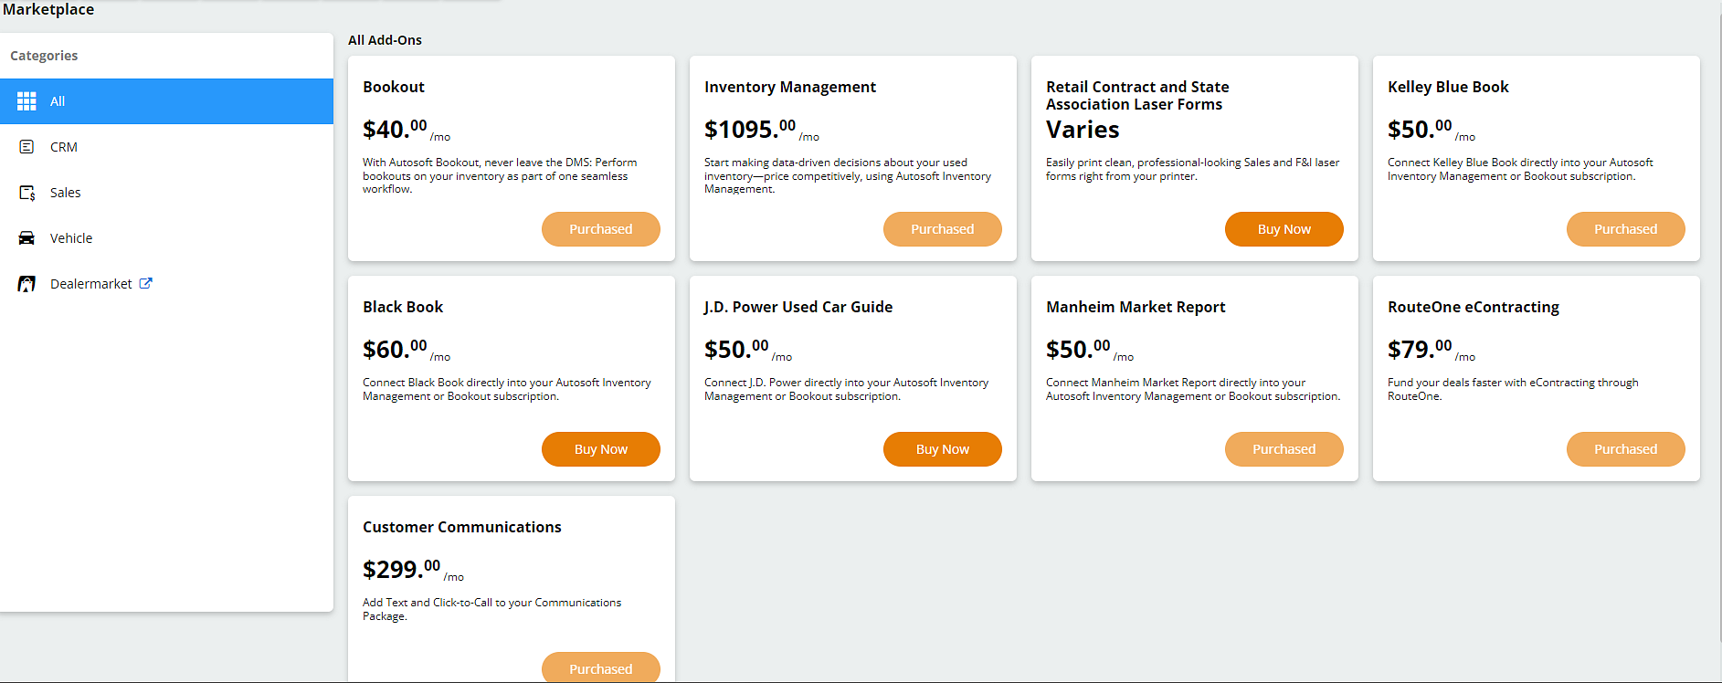
Task: Click the Inventory Management card title
Action: tap(790, 87)
